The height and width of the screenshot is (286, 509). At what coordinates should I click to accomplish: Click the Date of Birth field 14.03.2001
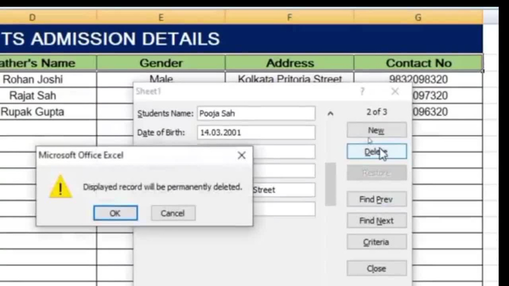click(256, 133)
